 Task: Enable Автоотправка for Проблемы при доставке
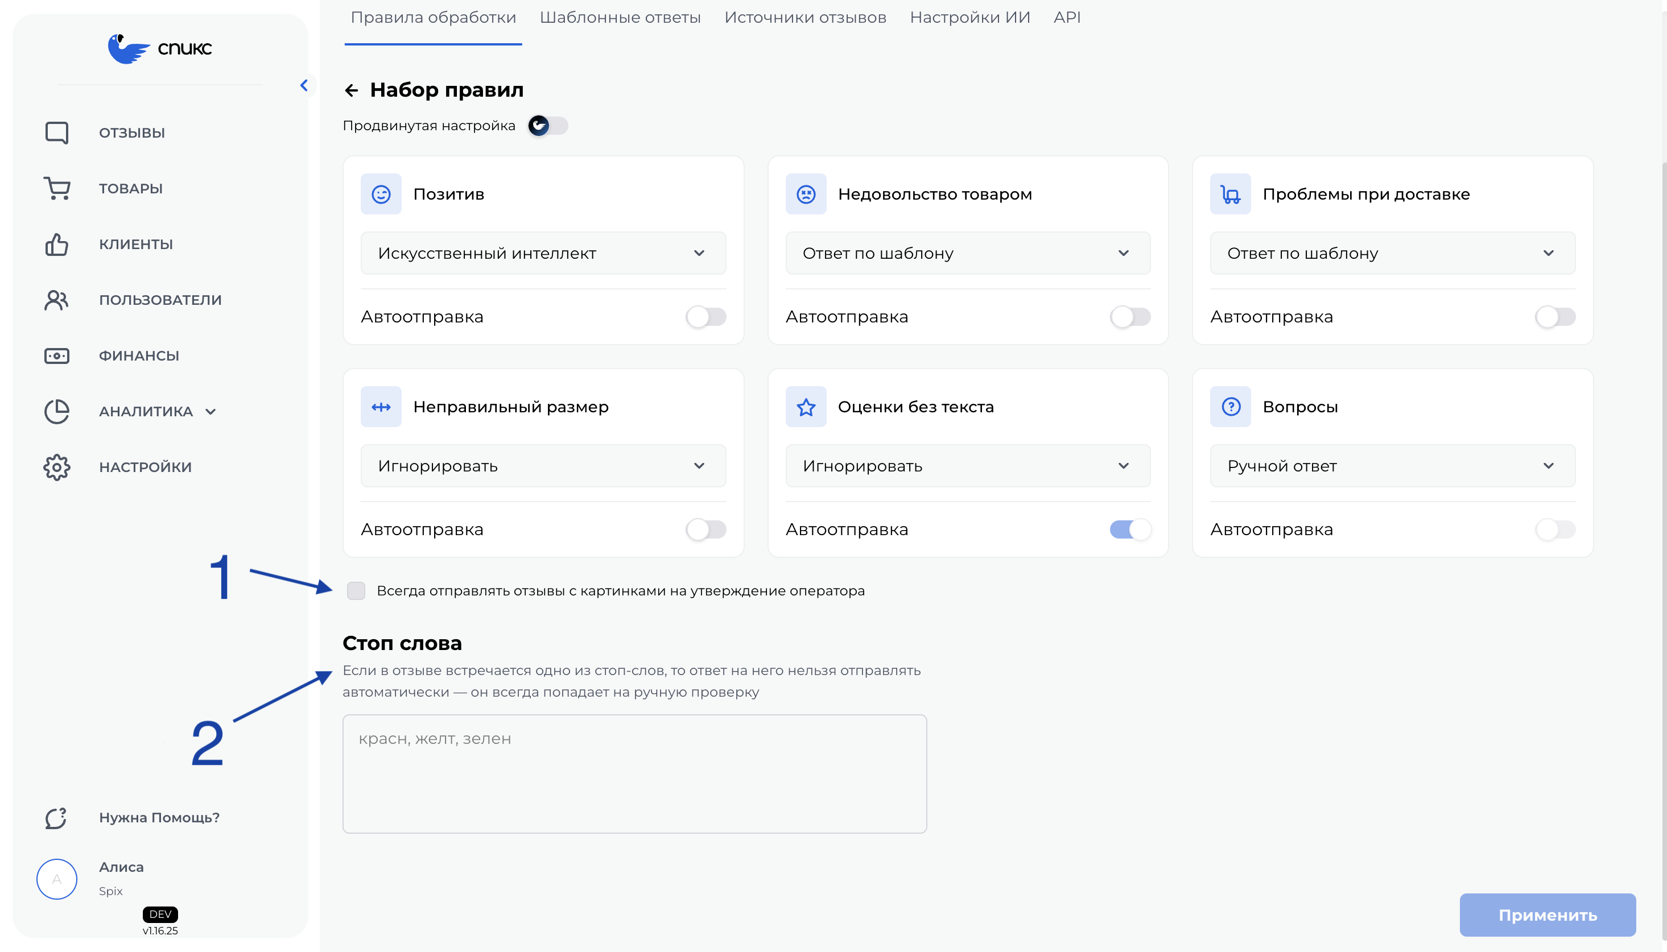click(x=1555, y=317)
